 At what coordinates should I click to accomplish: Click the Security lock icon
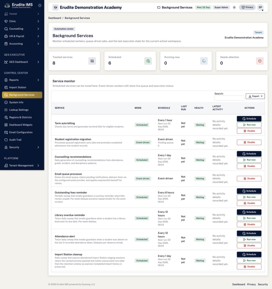(6, 147)
